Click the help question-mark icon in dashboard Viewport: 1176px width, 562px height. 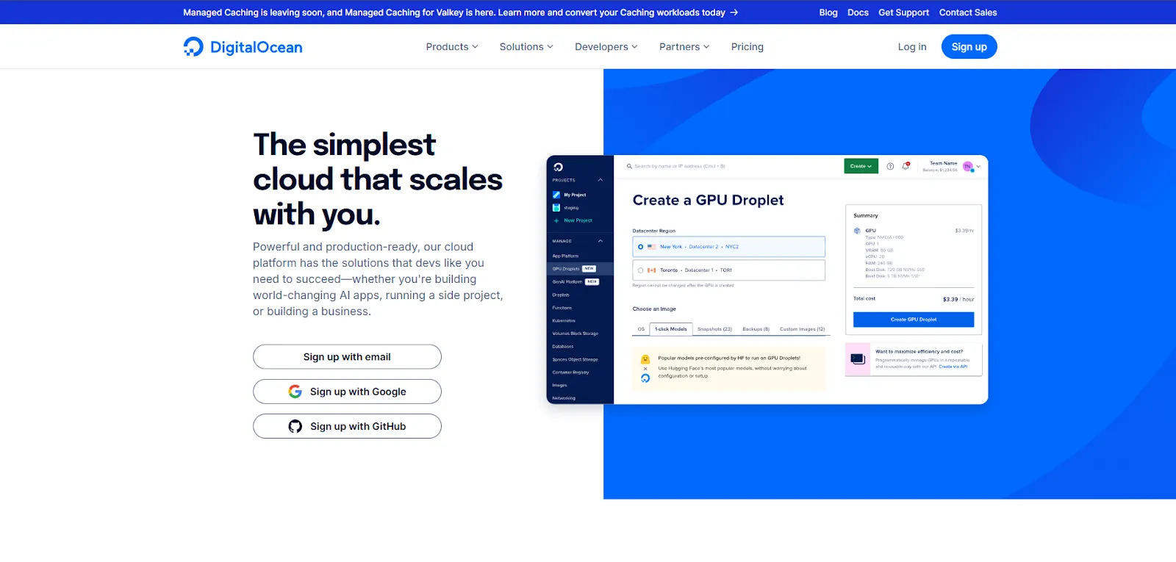890,166
